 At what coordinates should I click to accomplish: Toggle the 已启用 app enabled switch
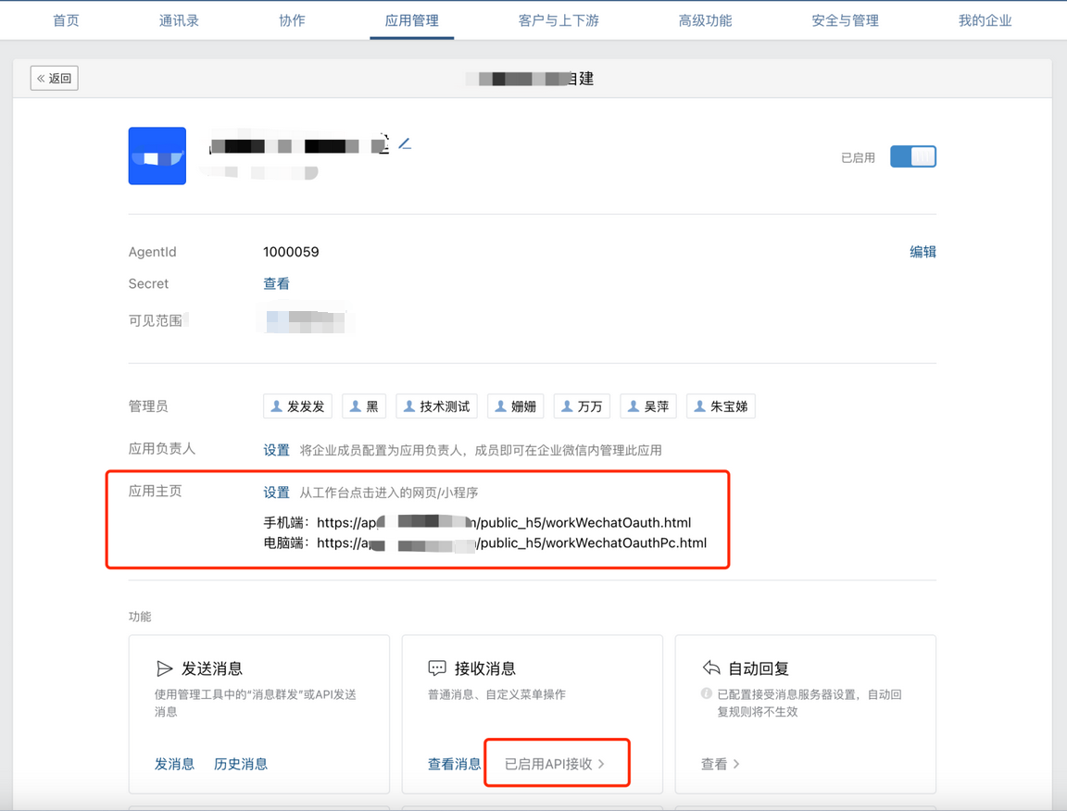coord(912,157)
